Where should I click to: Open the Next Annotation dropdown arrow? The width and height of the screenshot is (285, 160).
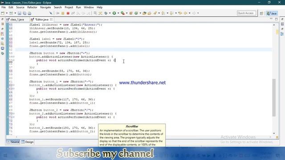167,13
